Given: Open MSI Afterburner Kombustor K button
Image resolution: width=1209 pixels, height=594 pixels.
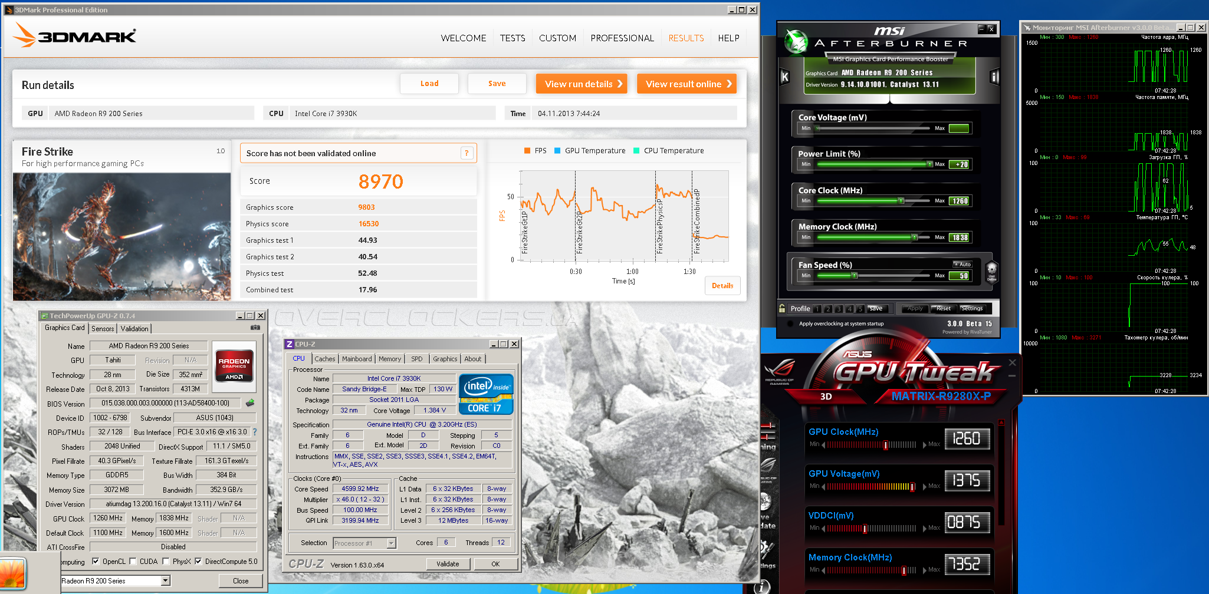Looking at the screenshot, I should [x=784, y=77].
